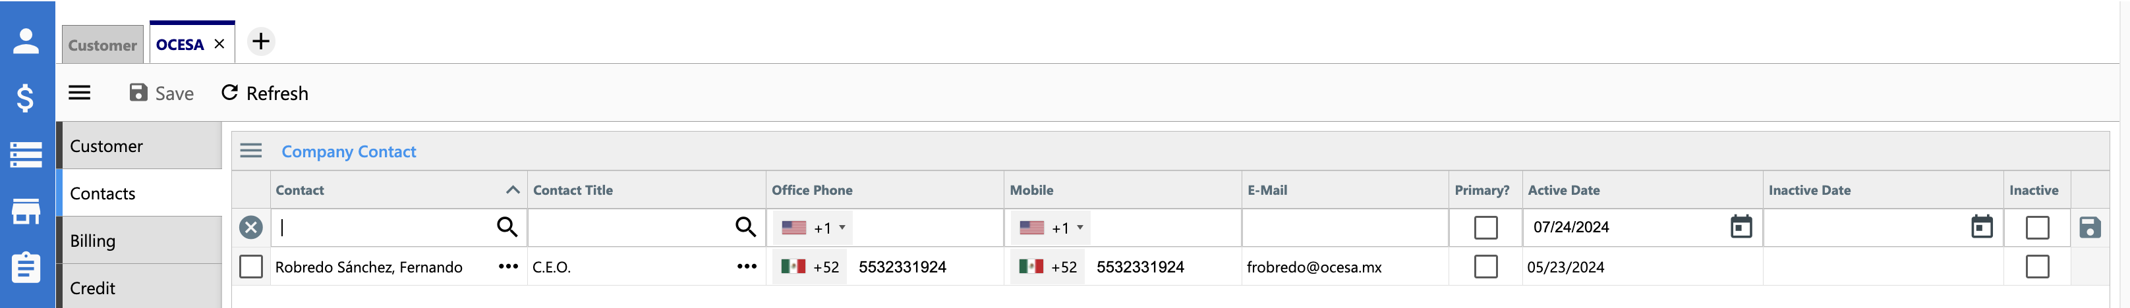Open the dollar sign sidebar icon
Screen dimensions: 2130x308
pos(26,97)
